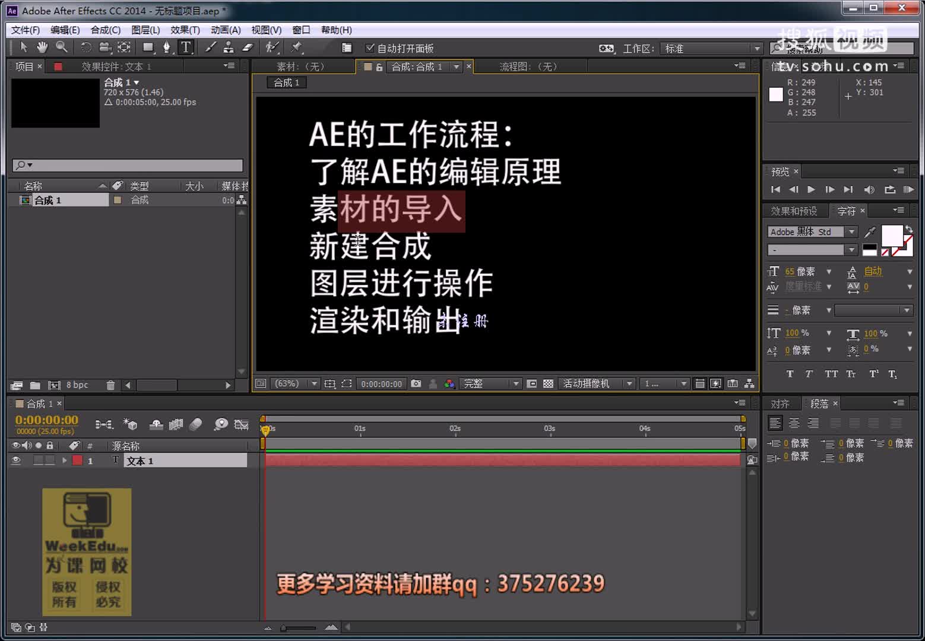Click the 合成 1 breadcrumb button in viewer
925x641 pixels.
(x=286, y=82)
